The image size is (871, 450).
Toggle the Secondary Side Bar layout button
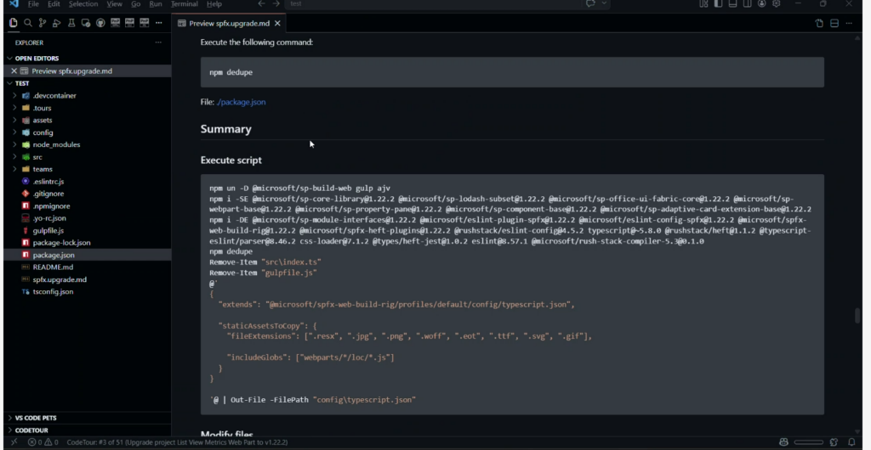tap(747, 4)
